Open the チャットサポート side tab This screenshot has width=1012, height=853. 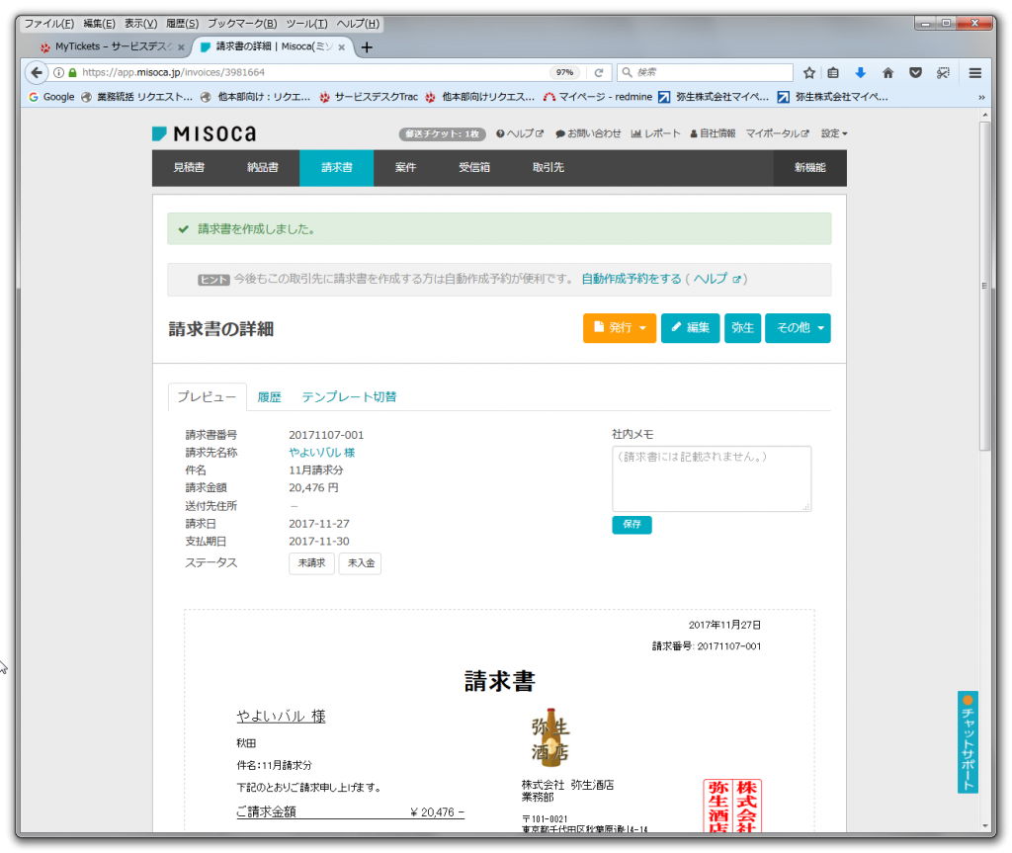click(x=968, y=742)
